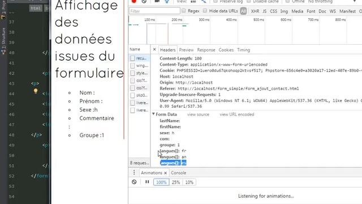Enable the Offline checkbox
Image resolution: width=362 pixels, height=204 pixels.
287,1
